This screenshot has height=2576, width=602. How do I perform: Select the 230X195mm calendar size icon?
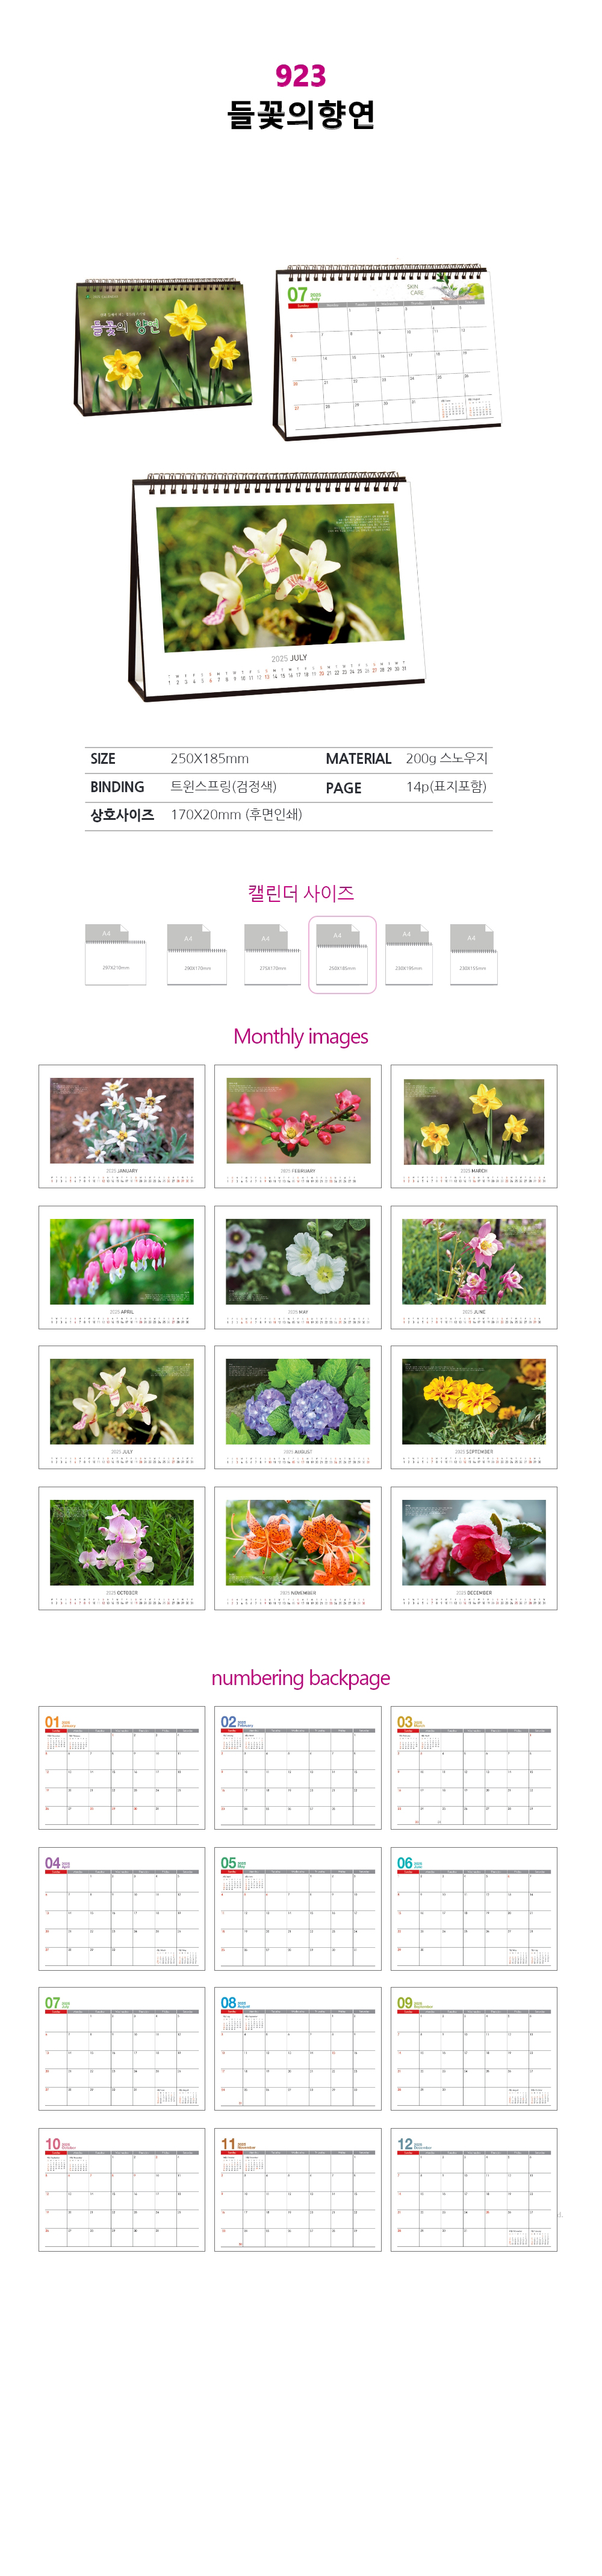click(x=408, y=954)
